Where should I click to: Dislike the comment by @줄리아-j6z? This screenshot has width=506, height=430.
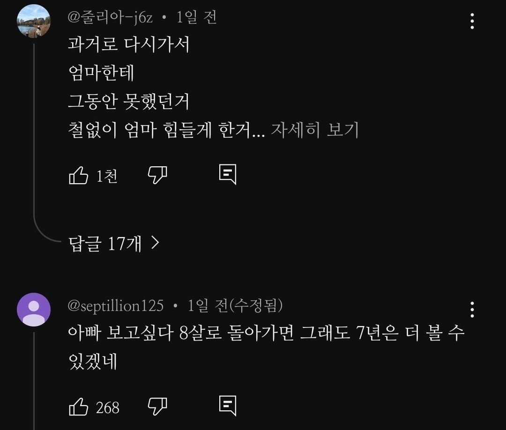157,176
